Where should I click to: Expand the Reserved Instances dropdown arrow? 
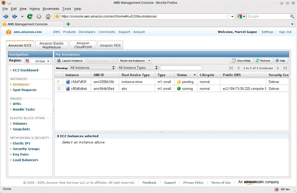(149, 61)
